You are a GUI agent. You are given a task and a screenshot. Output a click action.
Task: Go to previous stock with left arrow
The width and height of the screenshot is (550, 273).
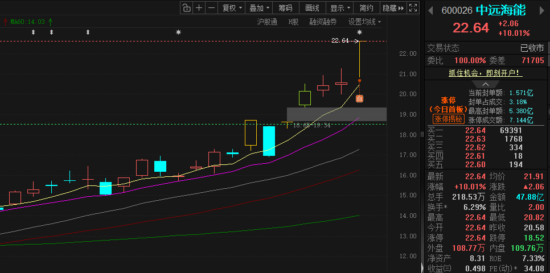430,11
